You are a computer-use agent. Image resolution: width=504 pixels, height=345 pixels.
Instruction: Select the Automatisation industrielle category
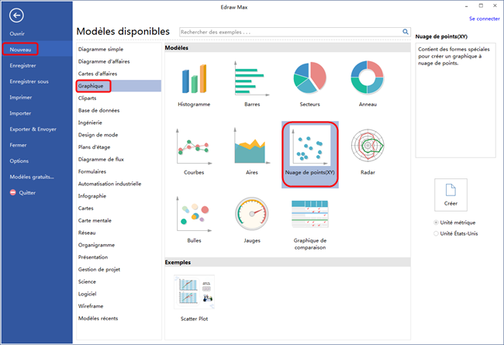(109, 184)
